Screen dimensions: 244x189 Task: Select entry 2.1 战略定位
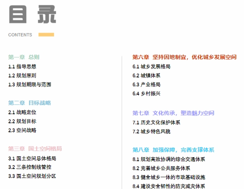22,112
